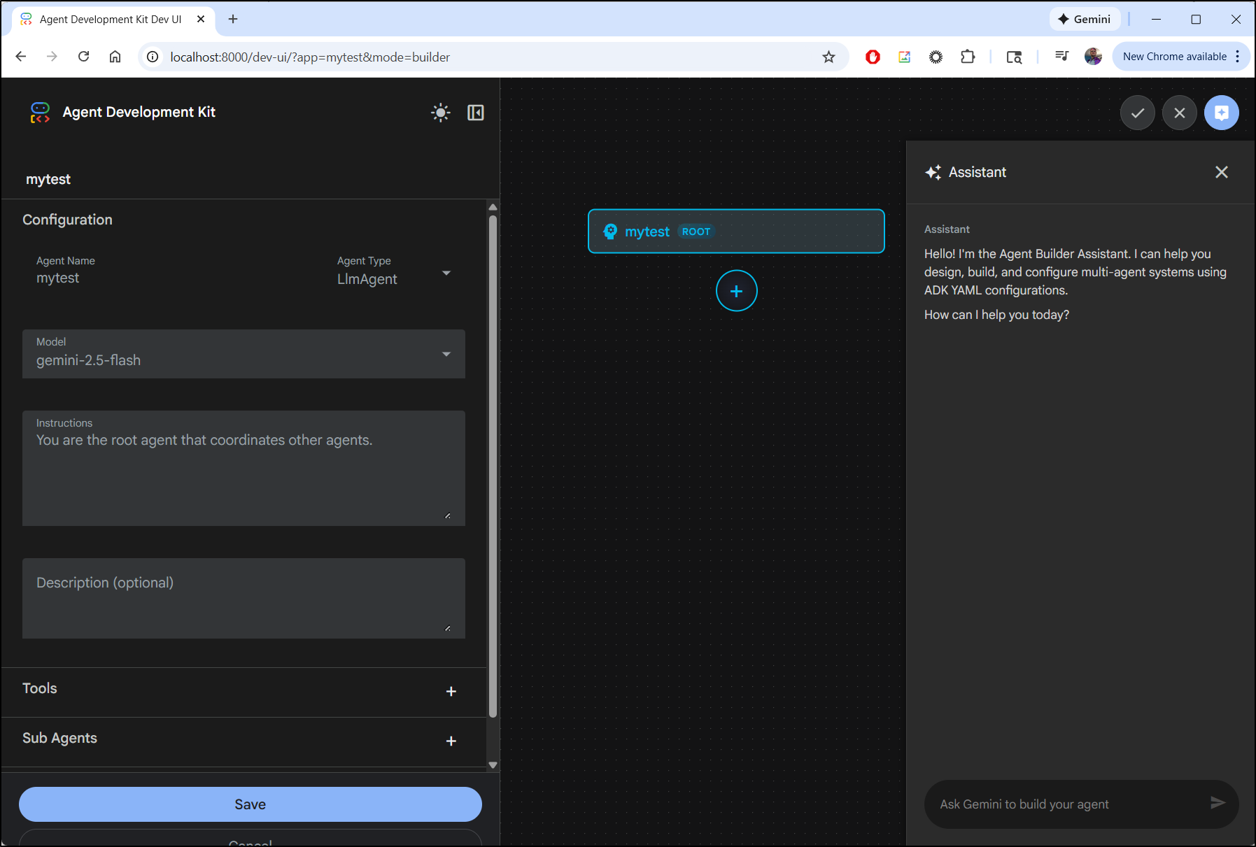This screenshot has height=847, width=1256.
Task: Close the Assistant panel
Action: pos(1221,172)
